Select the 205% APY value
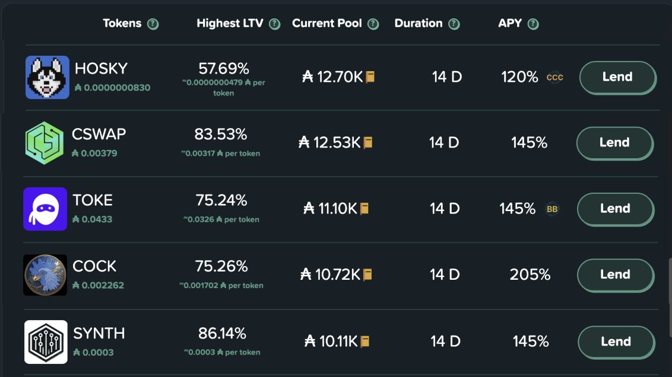This screenshot has width=672, height=377. tap(530, 274)
